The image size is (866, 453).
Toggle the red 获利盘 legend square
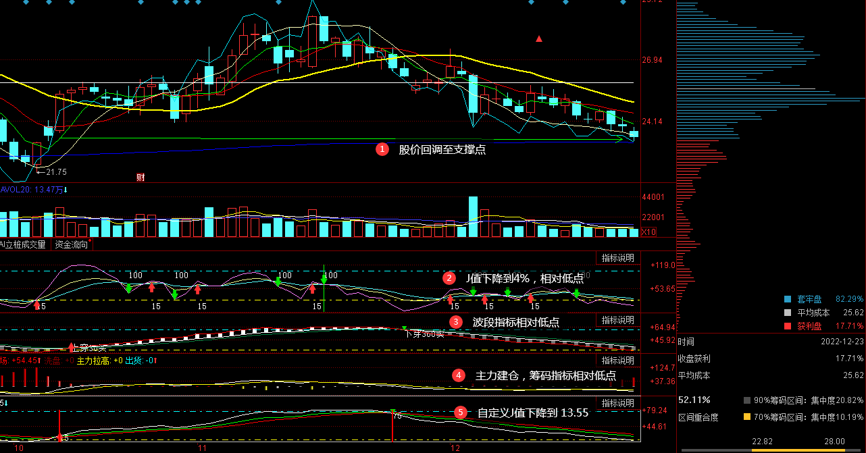click(x=787, y=326)
